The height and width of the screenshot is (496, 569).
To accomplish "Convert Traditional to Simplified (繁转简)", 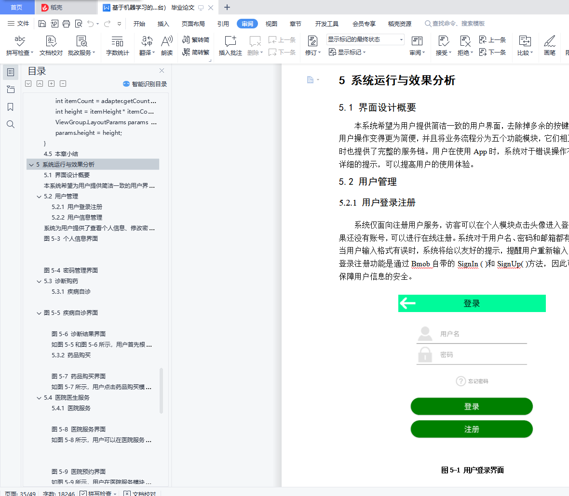I will coord(196,39).
